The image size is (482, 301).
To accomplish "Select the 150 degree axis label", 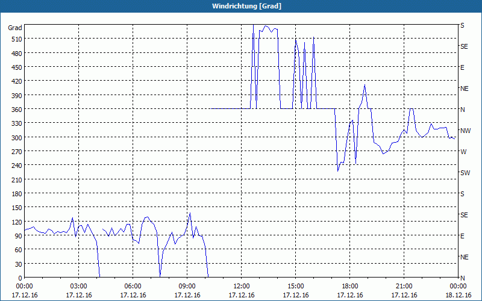I will pos(17,208).
